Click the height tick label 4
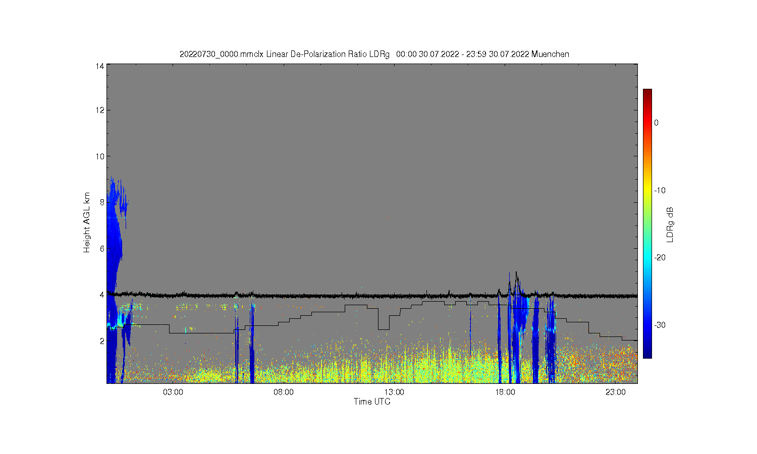 tap(102, 295)
